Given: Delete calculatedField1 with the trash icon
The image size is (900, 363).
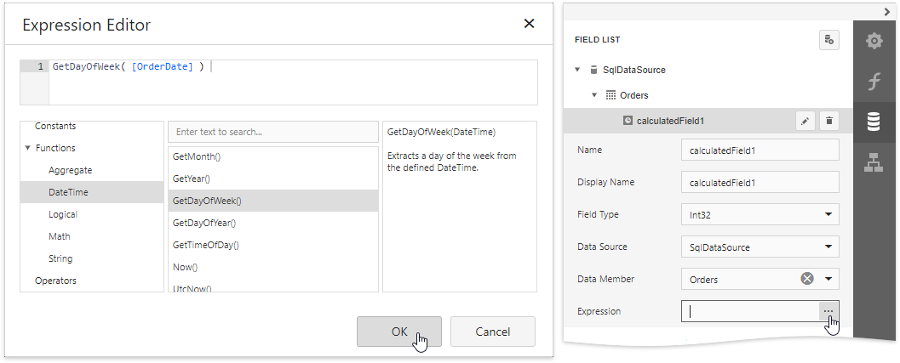Looking at the screenshot, I should click(x=829, y=121).
